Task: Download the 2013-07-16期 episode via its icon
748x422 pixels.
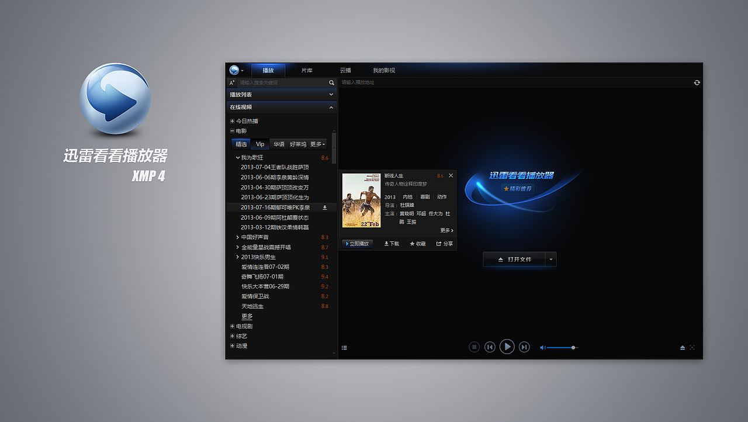Action: tap(325, 207)
